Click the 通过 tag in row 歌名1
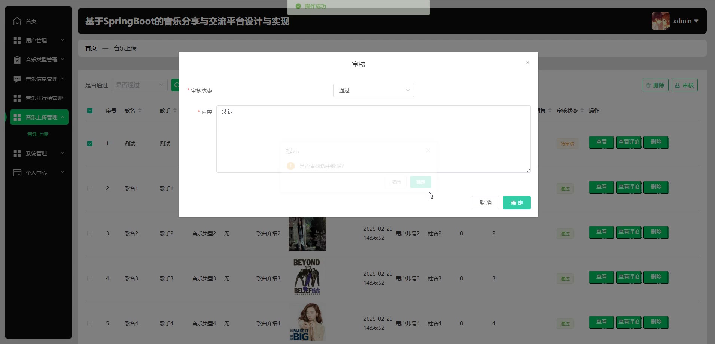This screenshot has height=344, width=715. tap(565, 189)
